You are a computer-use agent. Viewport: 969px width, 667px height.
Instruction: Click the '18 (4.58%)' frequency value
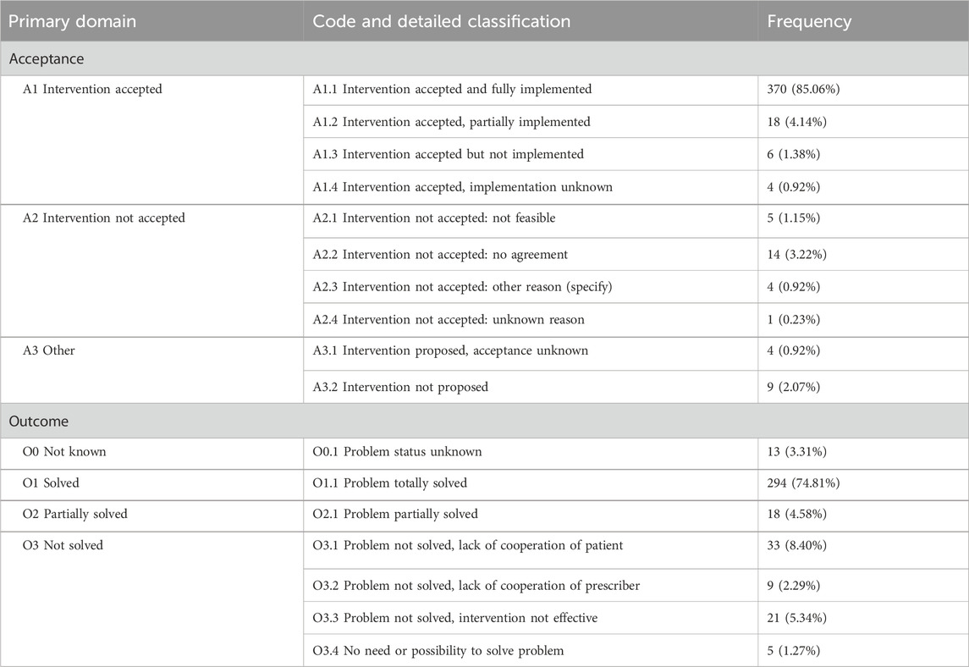tap(796, 514)
